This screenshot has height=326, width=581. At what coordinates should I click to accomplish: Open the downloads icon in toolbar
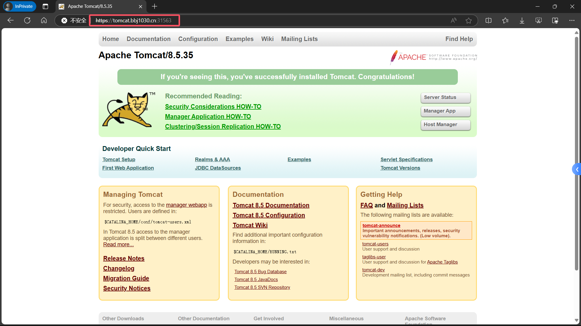click(522, 21)
